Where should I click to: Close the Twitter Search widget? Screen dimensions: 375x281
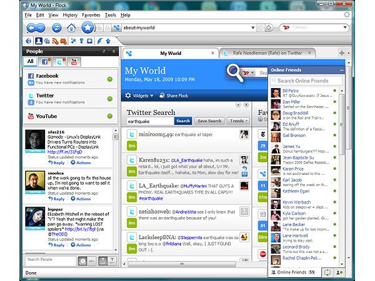[246, 105]
